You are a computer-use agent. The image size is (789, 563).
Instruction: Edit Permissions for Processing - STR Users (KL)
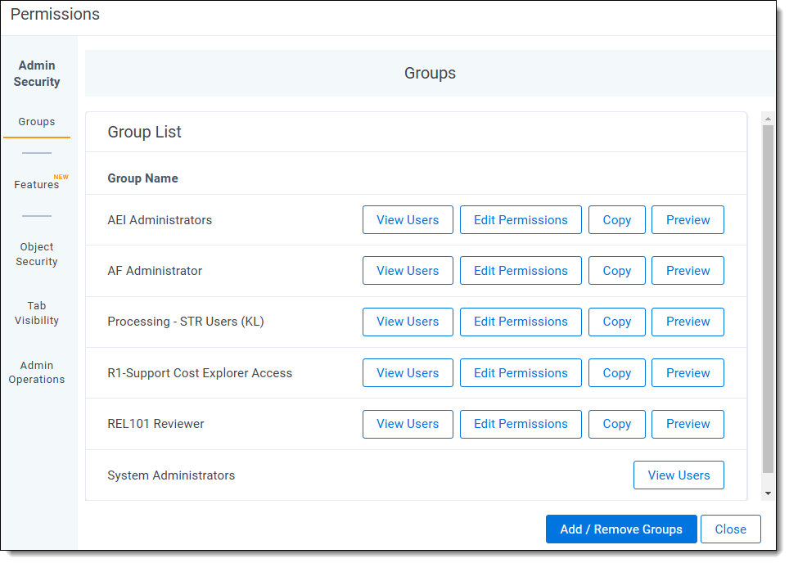click(521, 322)
